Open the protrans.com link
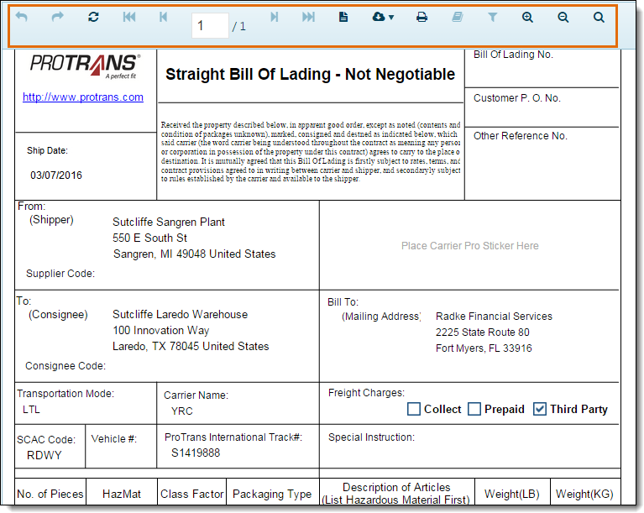This screenshot has width=644, height=513. (x=83, y=97)
